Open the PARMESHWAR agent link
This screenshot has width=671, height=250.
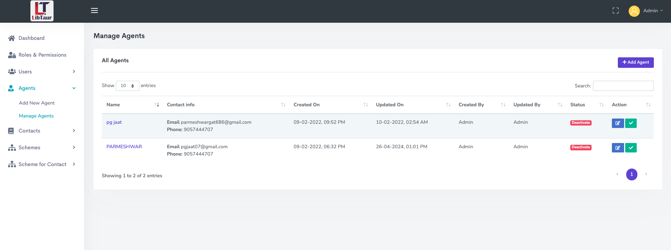(x=124, y=147)
